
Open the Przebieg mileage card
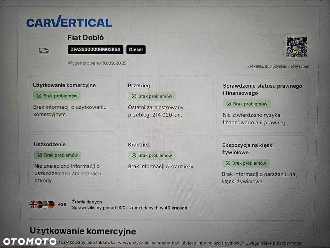tap(167, 103)
